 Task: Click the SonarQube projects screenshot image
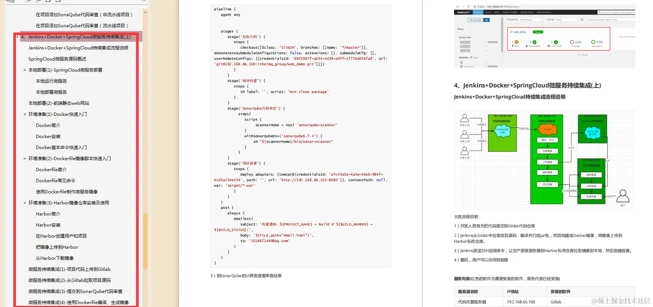click(x=544, y=36)
